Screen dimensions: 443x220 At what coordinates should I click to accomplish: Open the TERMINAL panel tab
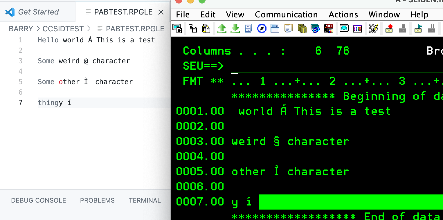pyautogui.click(x=145, y=201)
